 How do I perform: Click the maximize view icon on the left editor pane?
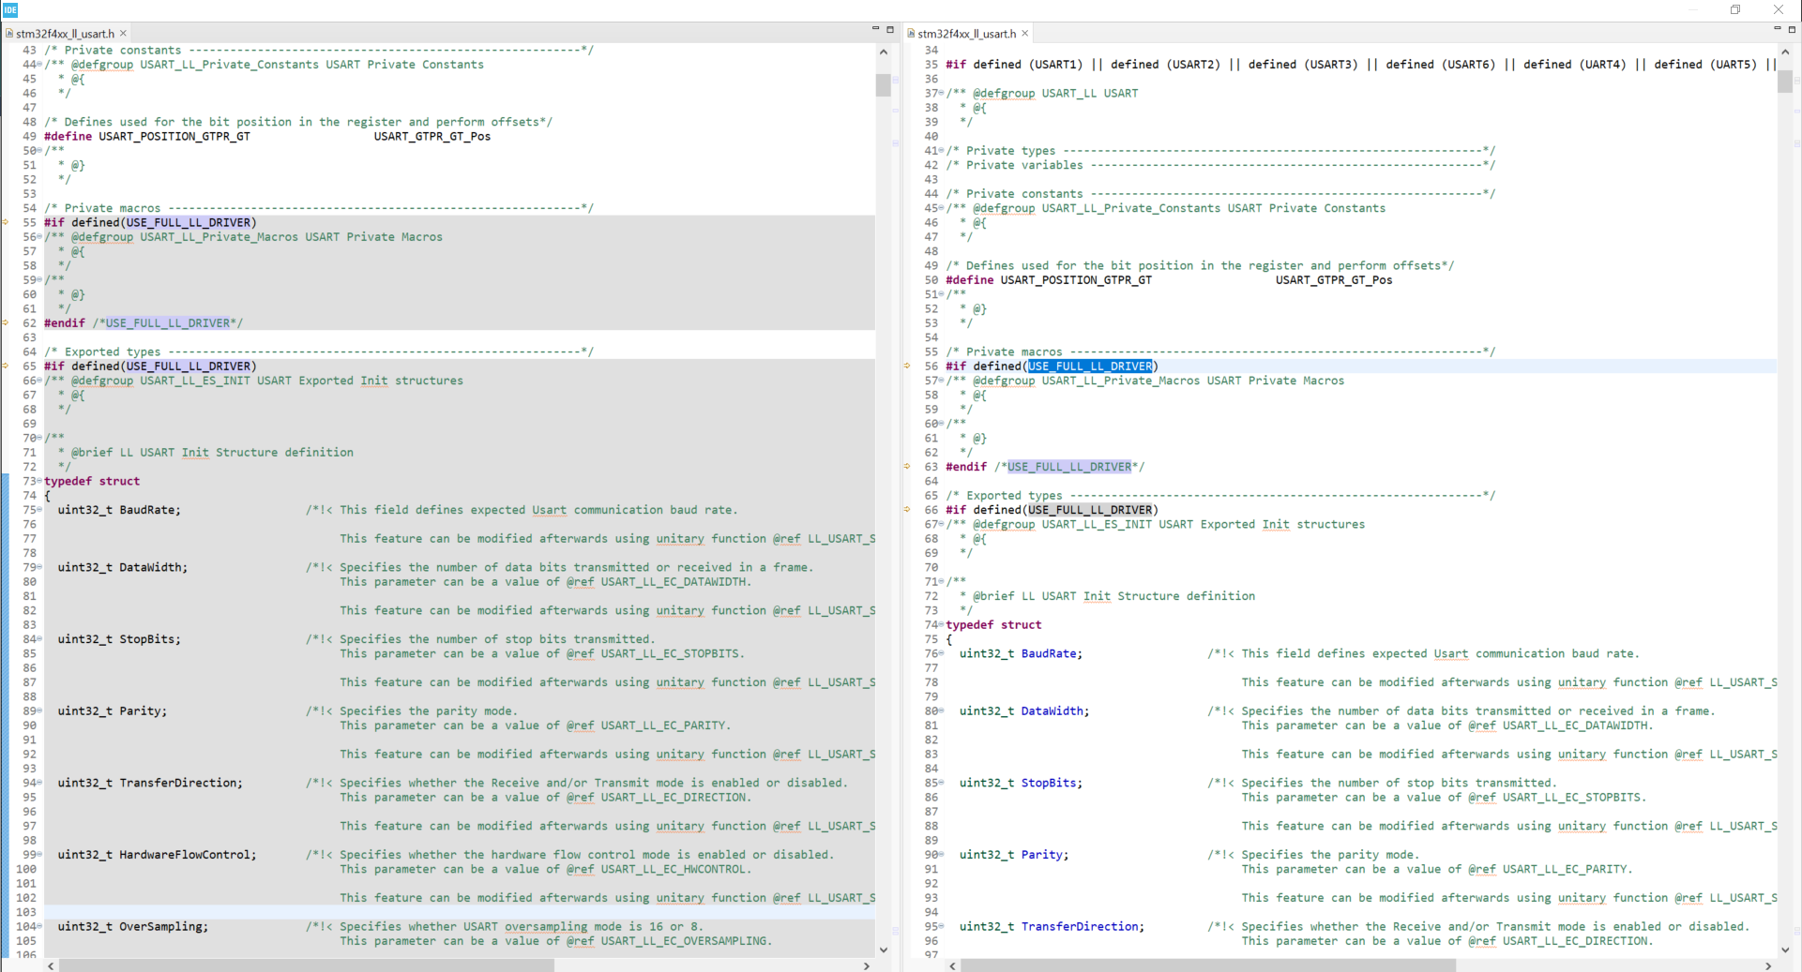point(889,29)
